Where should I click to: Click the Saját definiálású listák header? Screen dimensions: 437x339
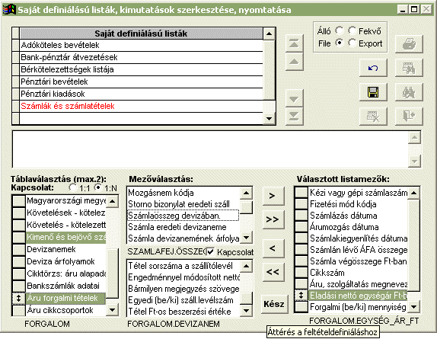(141, 34)
